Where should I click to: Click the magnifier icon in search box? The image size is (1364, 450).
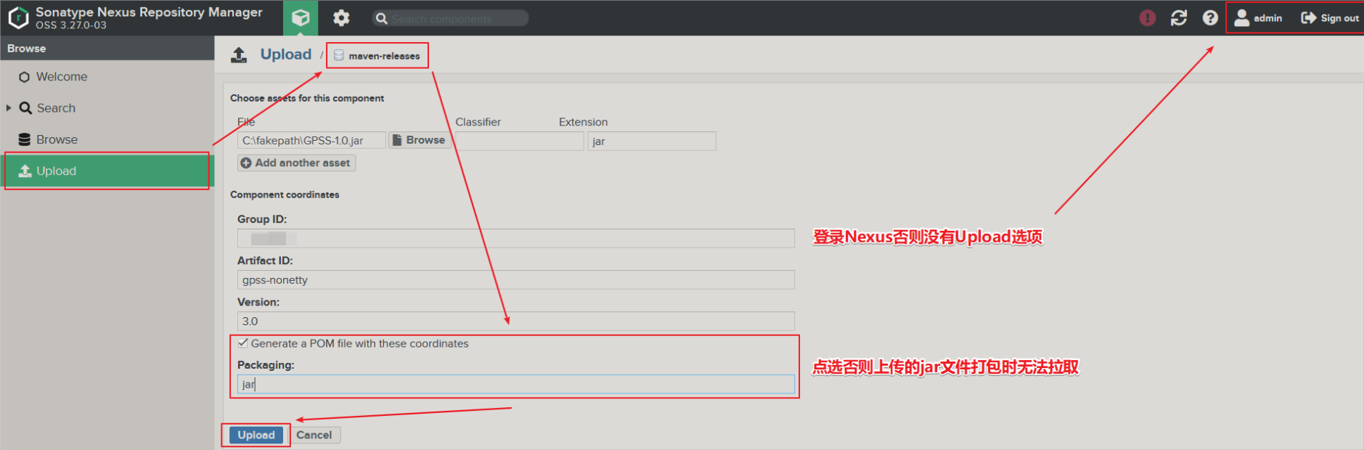coord(381,18)
